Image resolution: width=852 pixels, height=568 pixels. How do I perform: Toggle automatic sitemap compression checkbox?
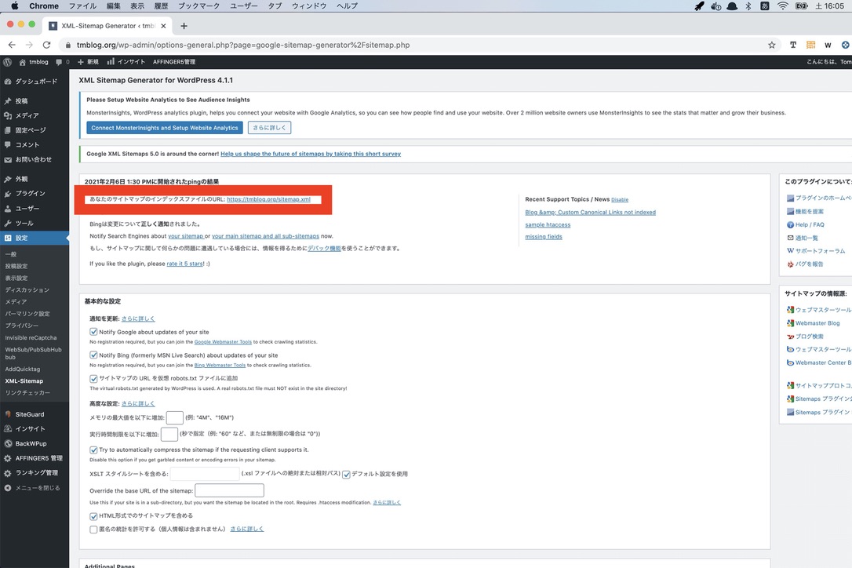93,450
